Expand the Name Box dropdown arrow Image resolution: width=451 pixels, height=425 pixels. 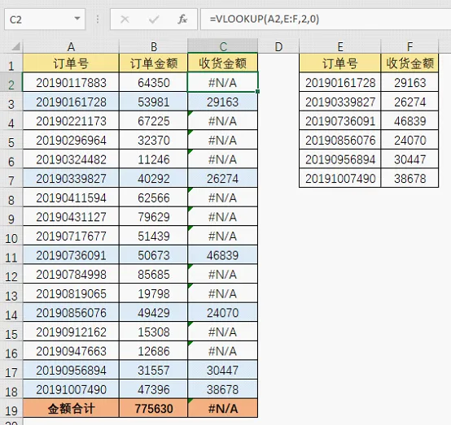77,19
